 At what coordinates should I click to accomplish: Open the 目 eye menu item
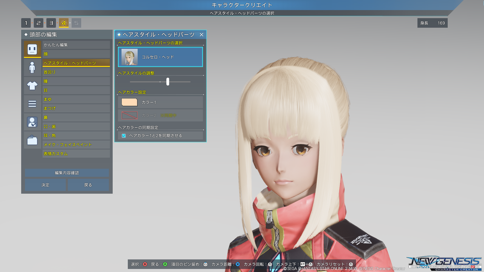click(76, 90)
